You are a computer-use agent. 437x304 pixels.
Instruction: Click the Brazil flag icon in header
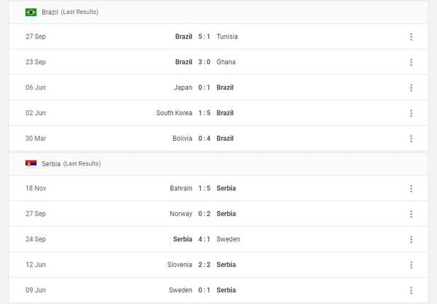pos(31,12)
